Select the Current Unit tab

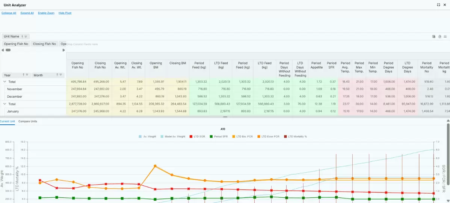(x=7, y=121)
